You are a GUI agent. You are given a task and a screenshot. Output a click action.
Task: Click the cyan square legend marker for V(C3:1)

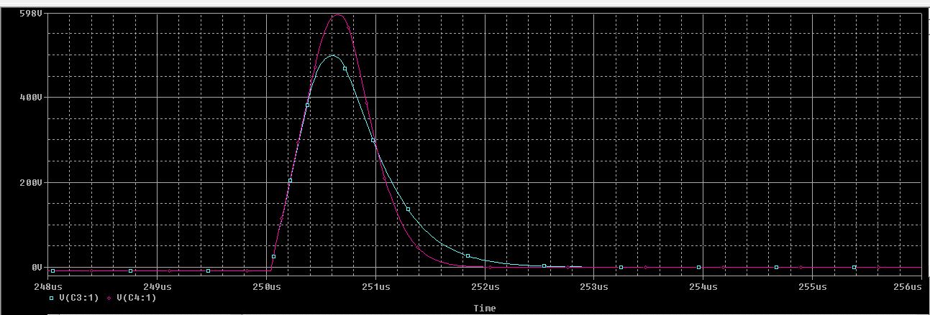pos(52,298)
